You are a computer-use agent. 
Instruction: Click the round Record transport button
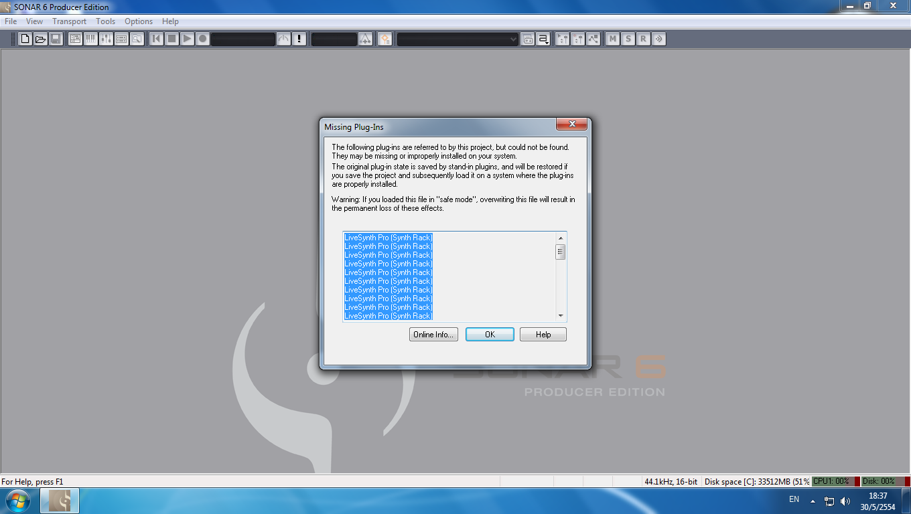(x=203, y=39)
